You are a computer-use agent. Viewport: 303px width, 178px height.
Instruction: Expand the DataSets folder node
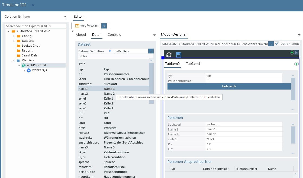[x=14, y=41]
